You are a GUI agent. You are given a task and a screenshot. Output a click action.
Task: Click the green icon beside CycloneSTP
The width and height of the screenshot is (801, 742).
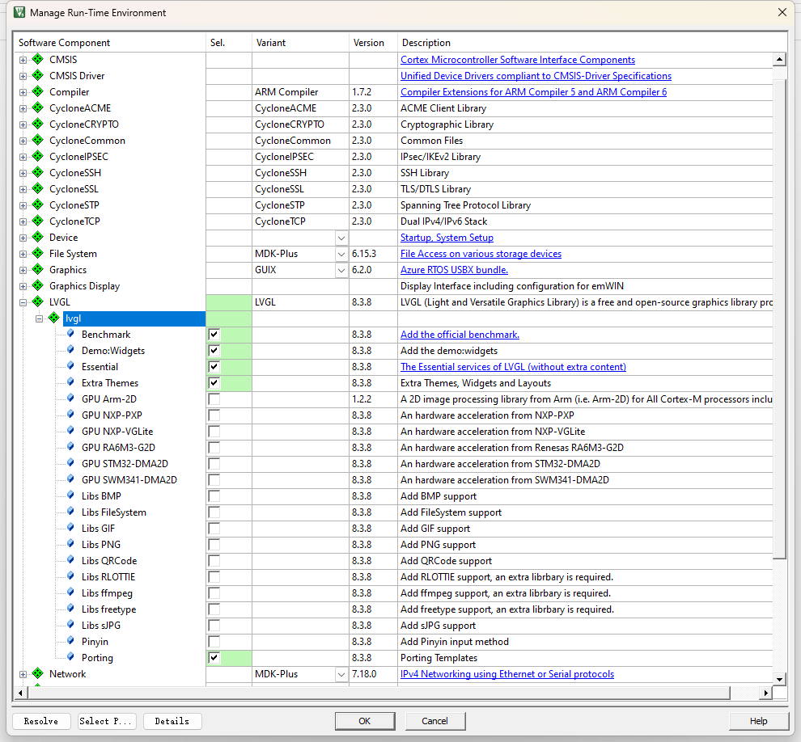point(38,204)
